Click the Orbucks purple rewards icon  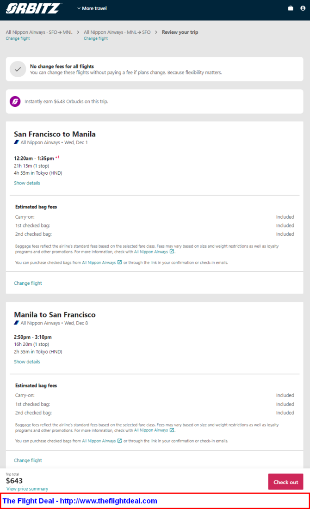point(15,102)
